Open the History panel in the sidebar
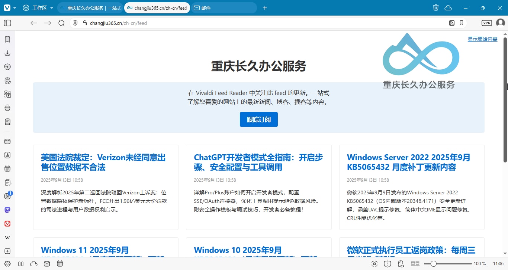The height and width of the screenshot is (270, 508). pos(7,67)
